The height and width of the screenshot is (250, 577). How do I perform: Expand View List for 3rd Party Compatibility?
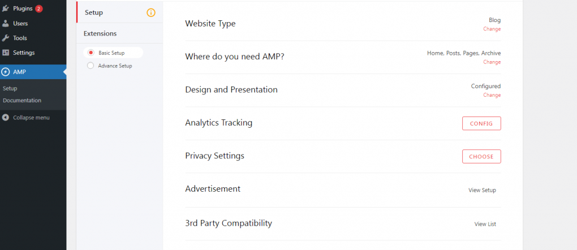(485, 224)
